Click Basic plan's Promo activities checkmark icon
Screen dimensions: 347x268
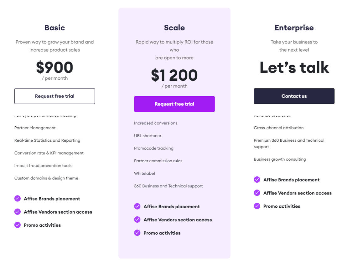18,225
